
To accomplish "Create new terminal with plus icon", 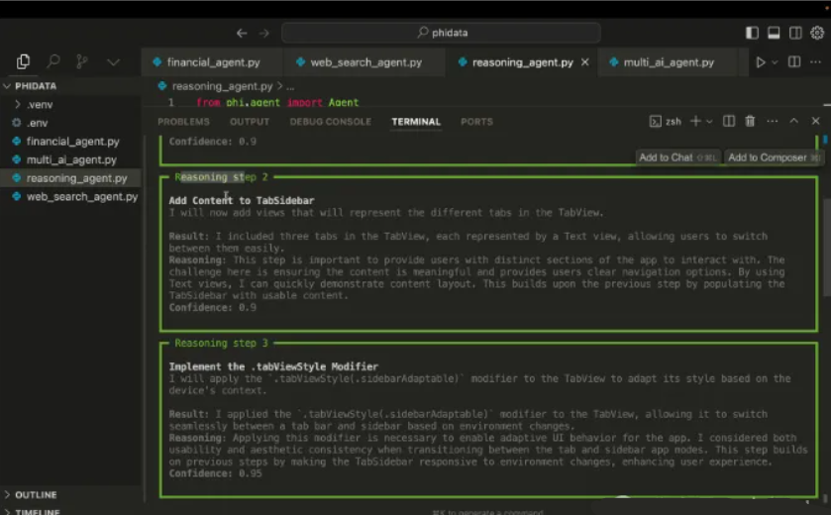I will [694, 122].
